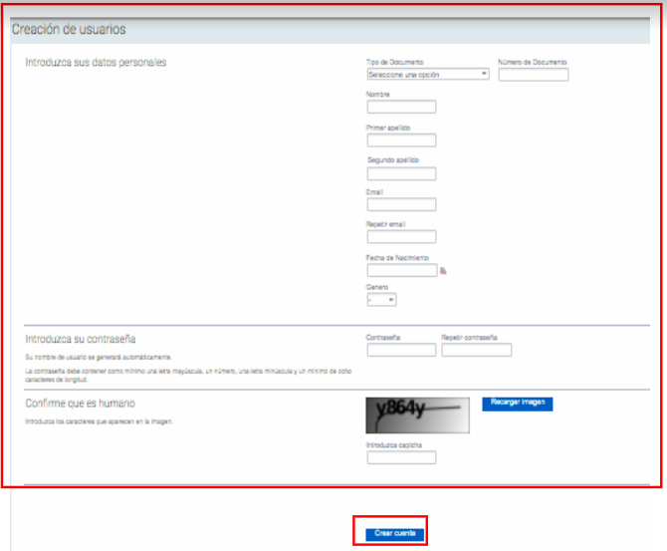Click the Introduzca sus datos personales heading
Image resolution: width=667 pixels, height=551 pixels.
pos(96,63)
